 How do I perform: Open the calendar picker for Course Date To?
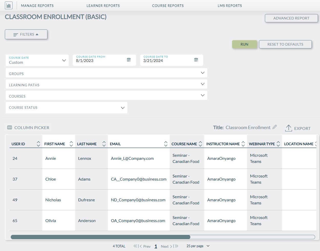click(196, 59)
